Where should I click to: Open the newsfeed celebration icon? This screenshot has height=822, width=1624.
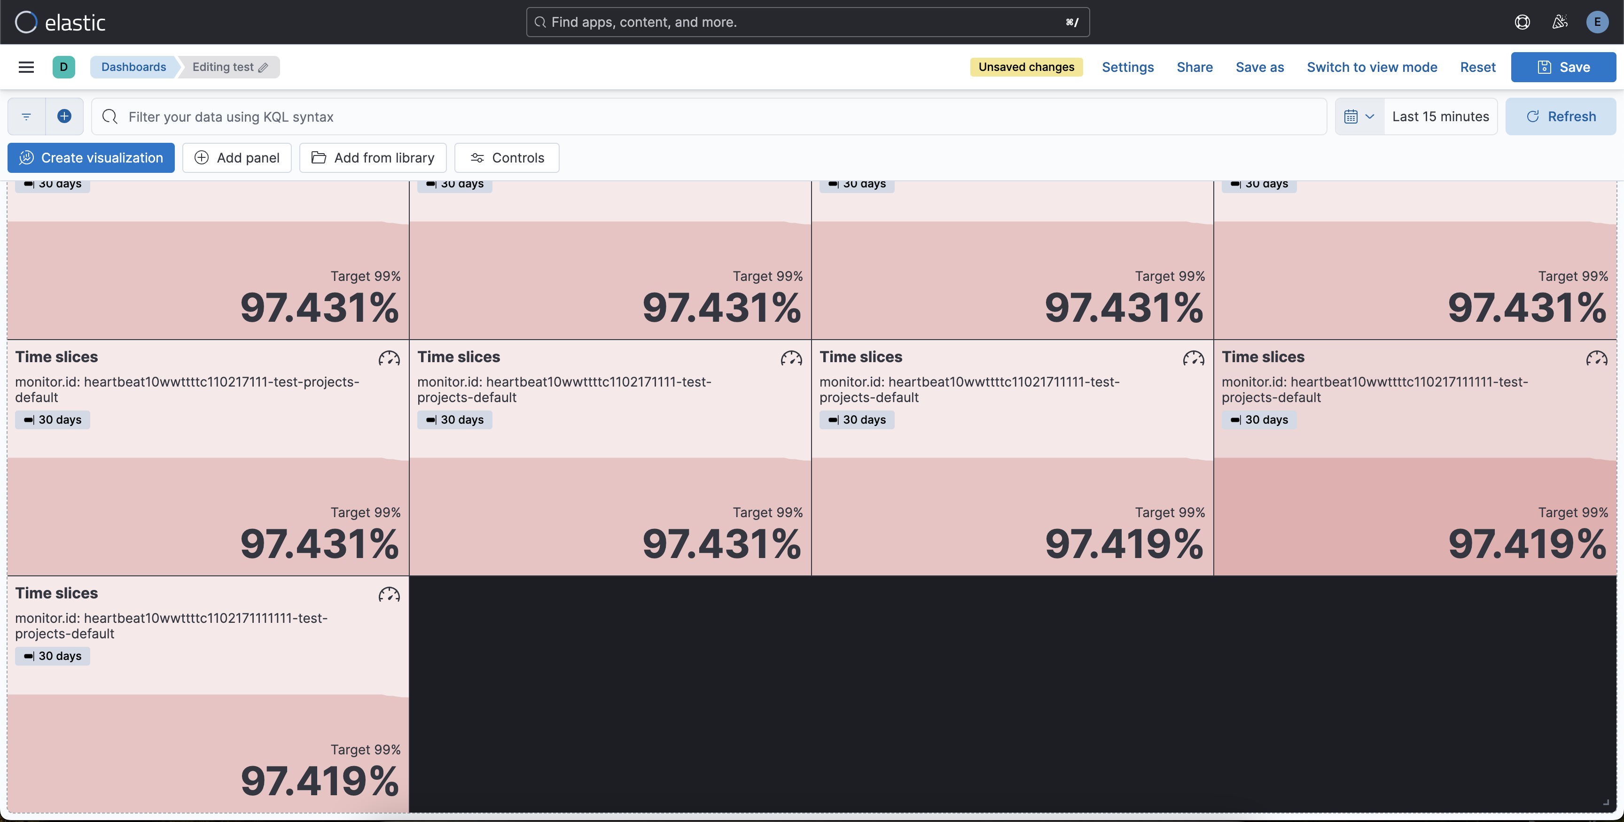1560,22
